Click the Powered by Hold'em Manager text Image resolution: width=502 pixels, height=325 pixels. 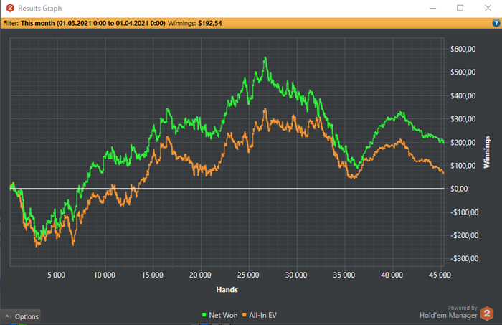coord(448,312)
